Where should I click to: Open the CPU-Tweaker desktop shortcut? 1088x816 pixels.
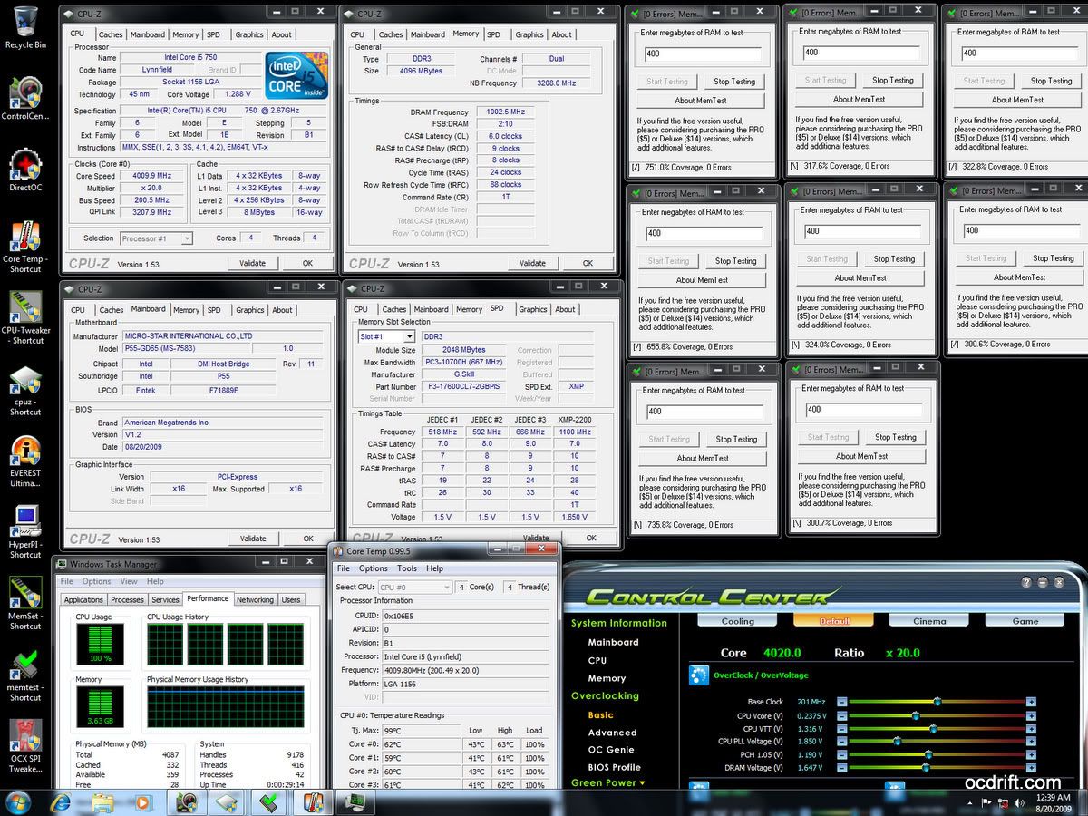(25, 310)
